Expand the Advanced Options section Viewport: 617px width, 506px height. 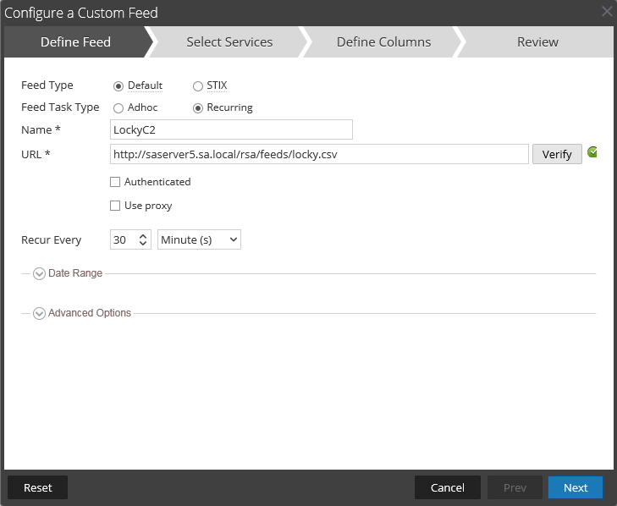coord(40,313)
